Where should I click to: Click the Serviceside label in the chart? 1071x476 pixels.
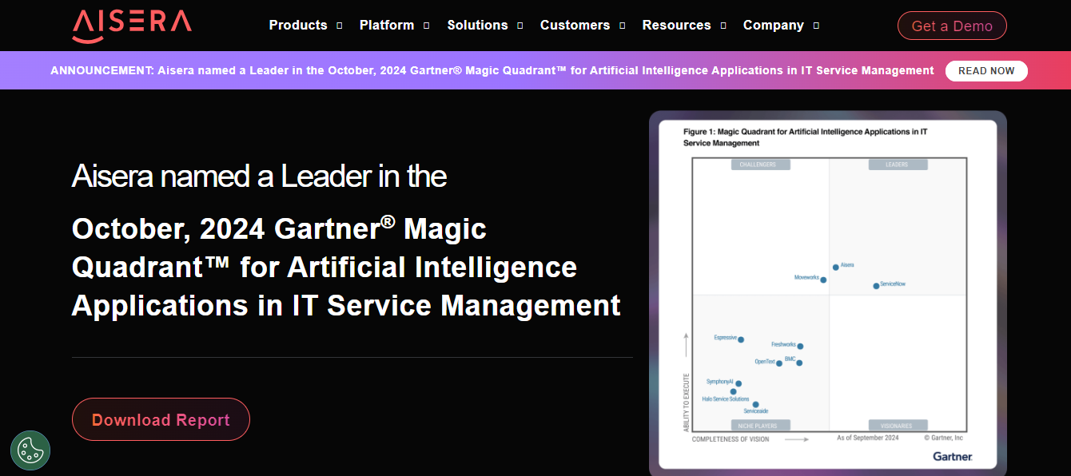(756, 411)
